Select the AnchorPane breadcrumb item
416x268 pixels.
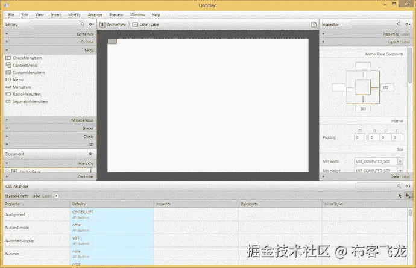point(113,24)
